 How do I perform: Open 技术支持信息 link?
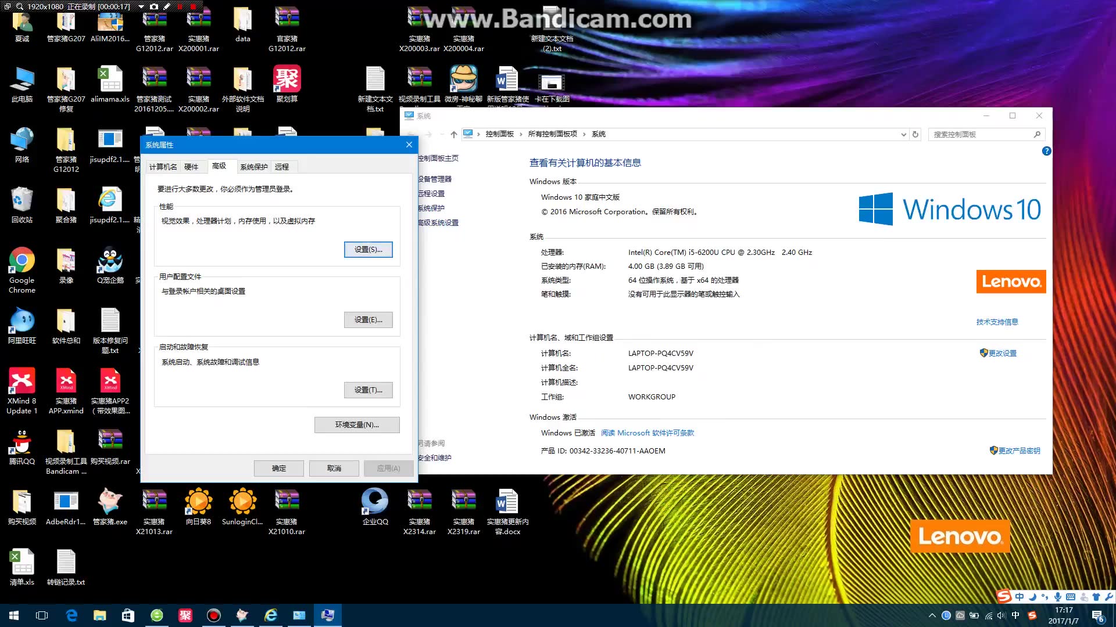[997, 322]
